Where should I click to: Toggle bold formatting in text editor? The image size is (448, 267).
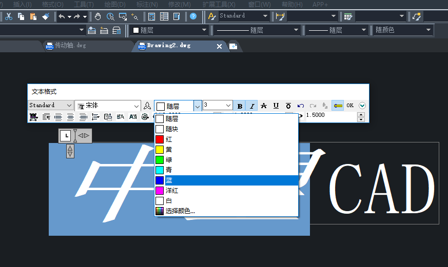(x=240, y=106)
